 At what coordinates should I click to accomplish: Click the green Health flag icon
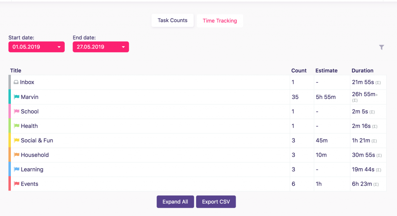pyautogui.click(x=17, y=126)
